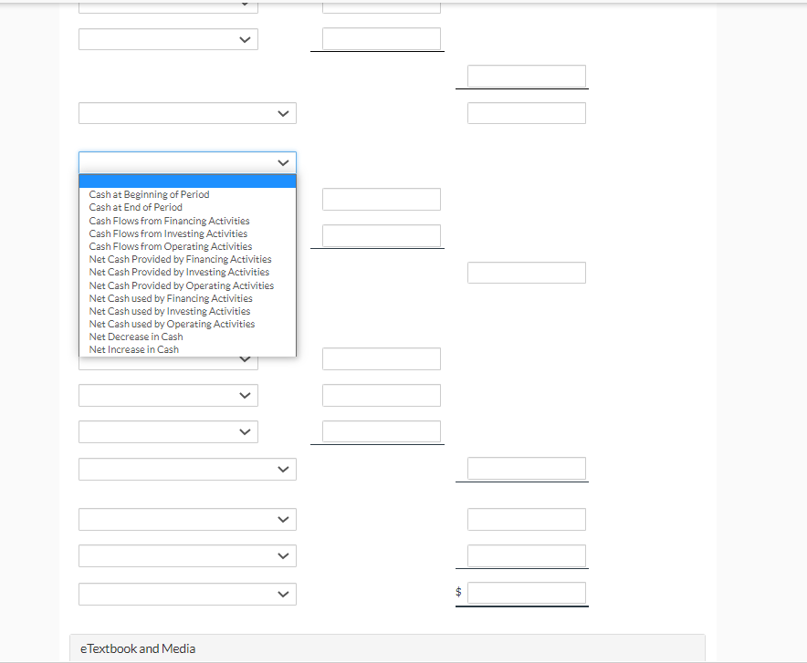Select 'Net Decrease in Cash' option
Screen dimensions: 807x663
(x=187, y=337)
